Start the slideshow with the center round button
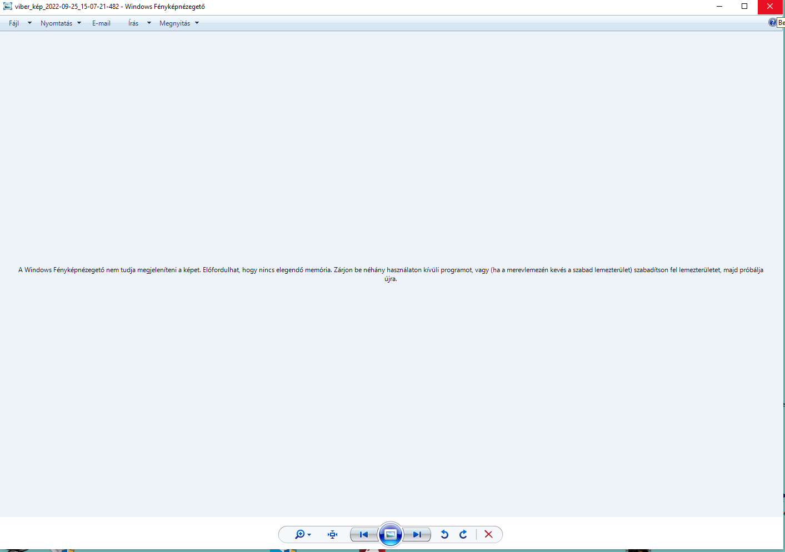The image size is (785, 552). [x=391, y=534]
